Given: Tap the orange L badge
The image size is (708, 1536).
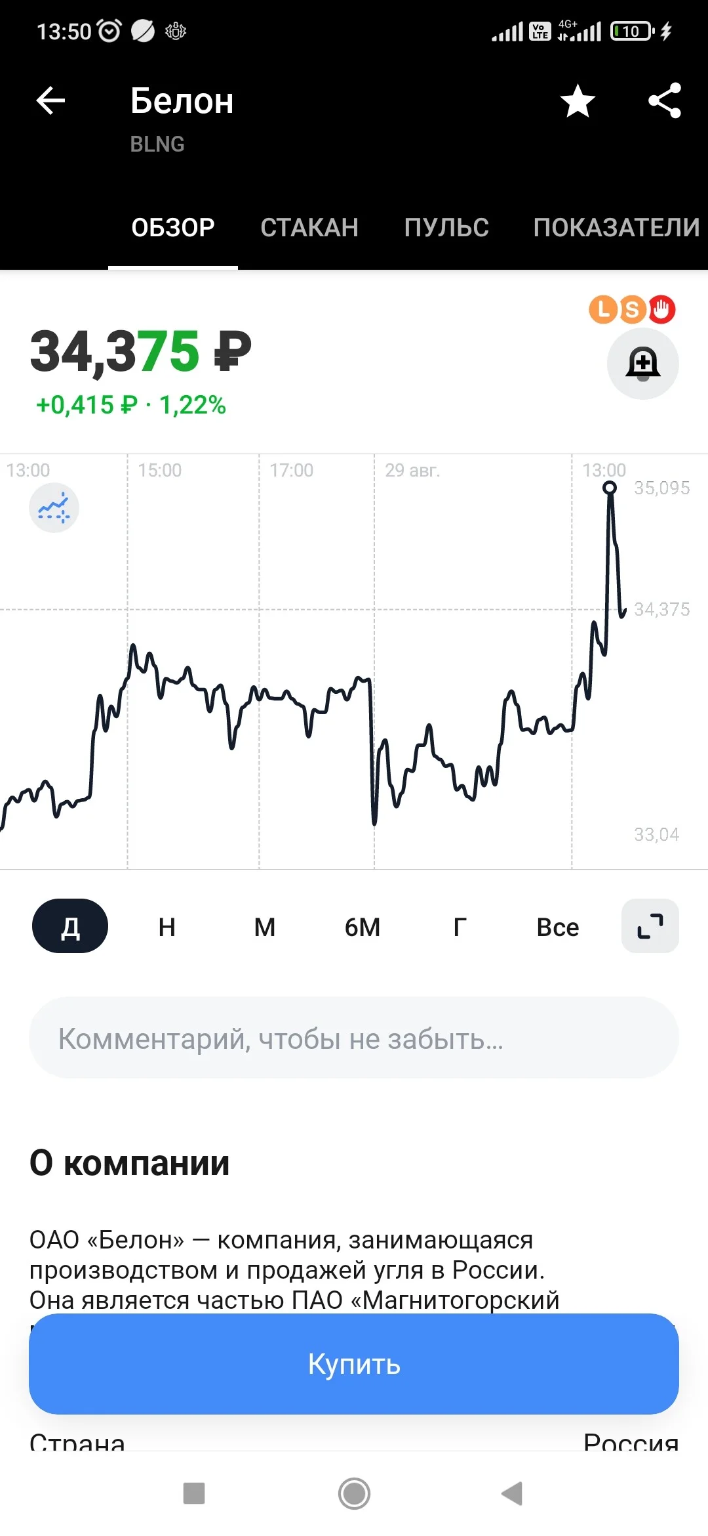Looking at the screenshot, I should tap(603, 309).
